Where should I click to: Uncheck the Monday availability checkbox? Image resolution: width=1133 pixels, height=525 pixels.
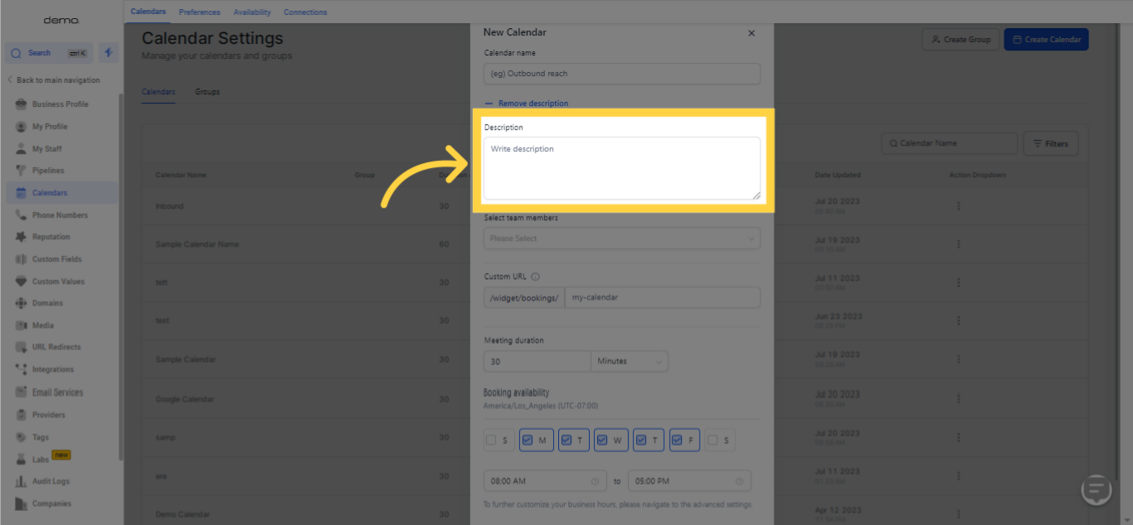[529, 441]
